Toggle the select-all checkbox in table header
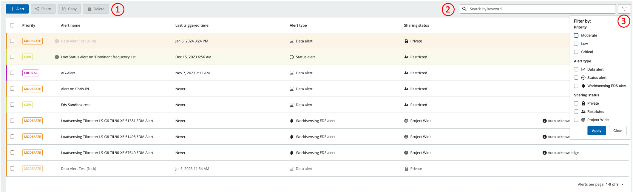Viewport: 633px width, 192px height. pos(12,25)
